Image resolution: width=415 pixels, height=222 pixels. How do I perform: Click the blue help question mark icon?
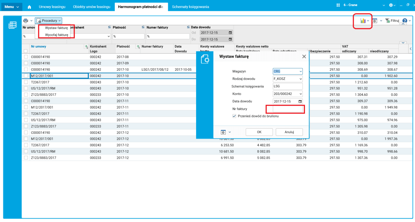[x=405, y=21]
